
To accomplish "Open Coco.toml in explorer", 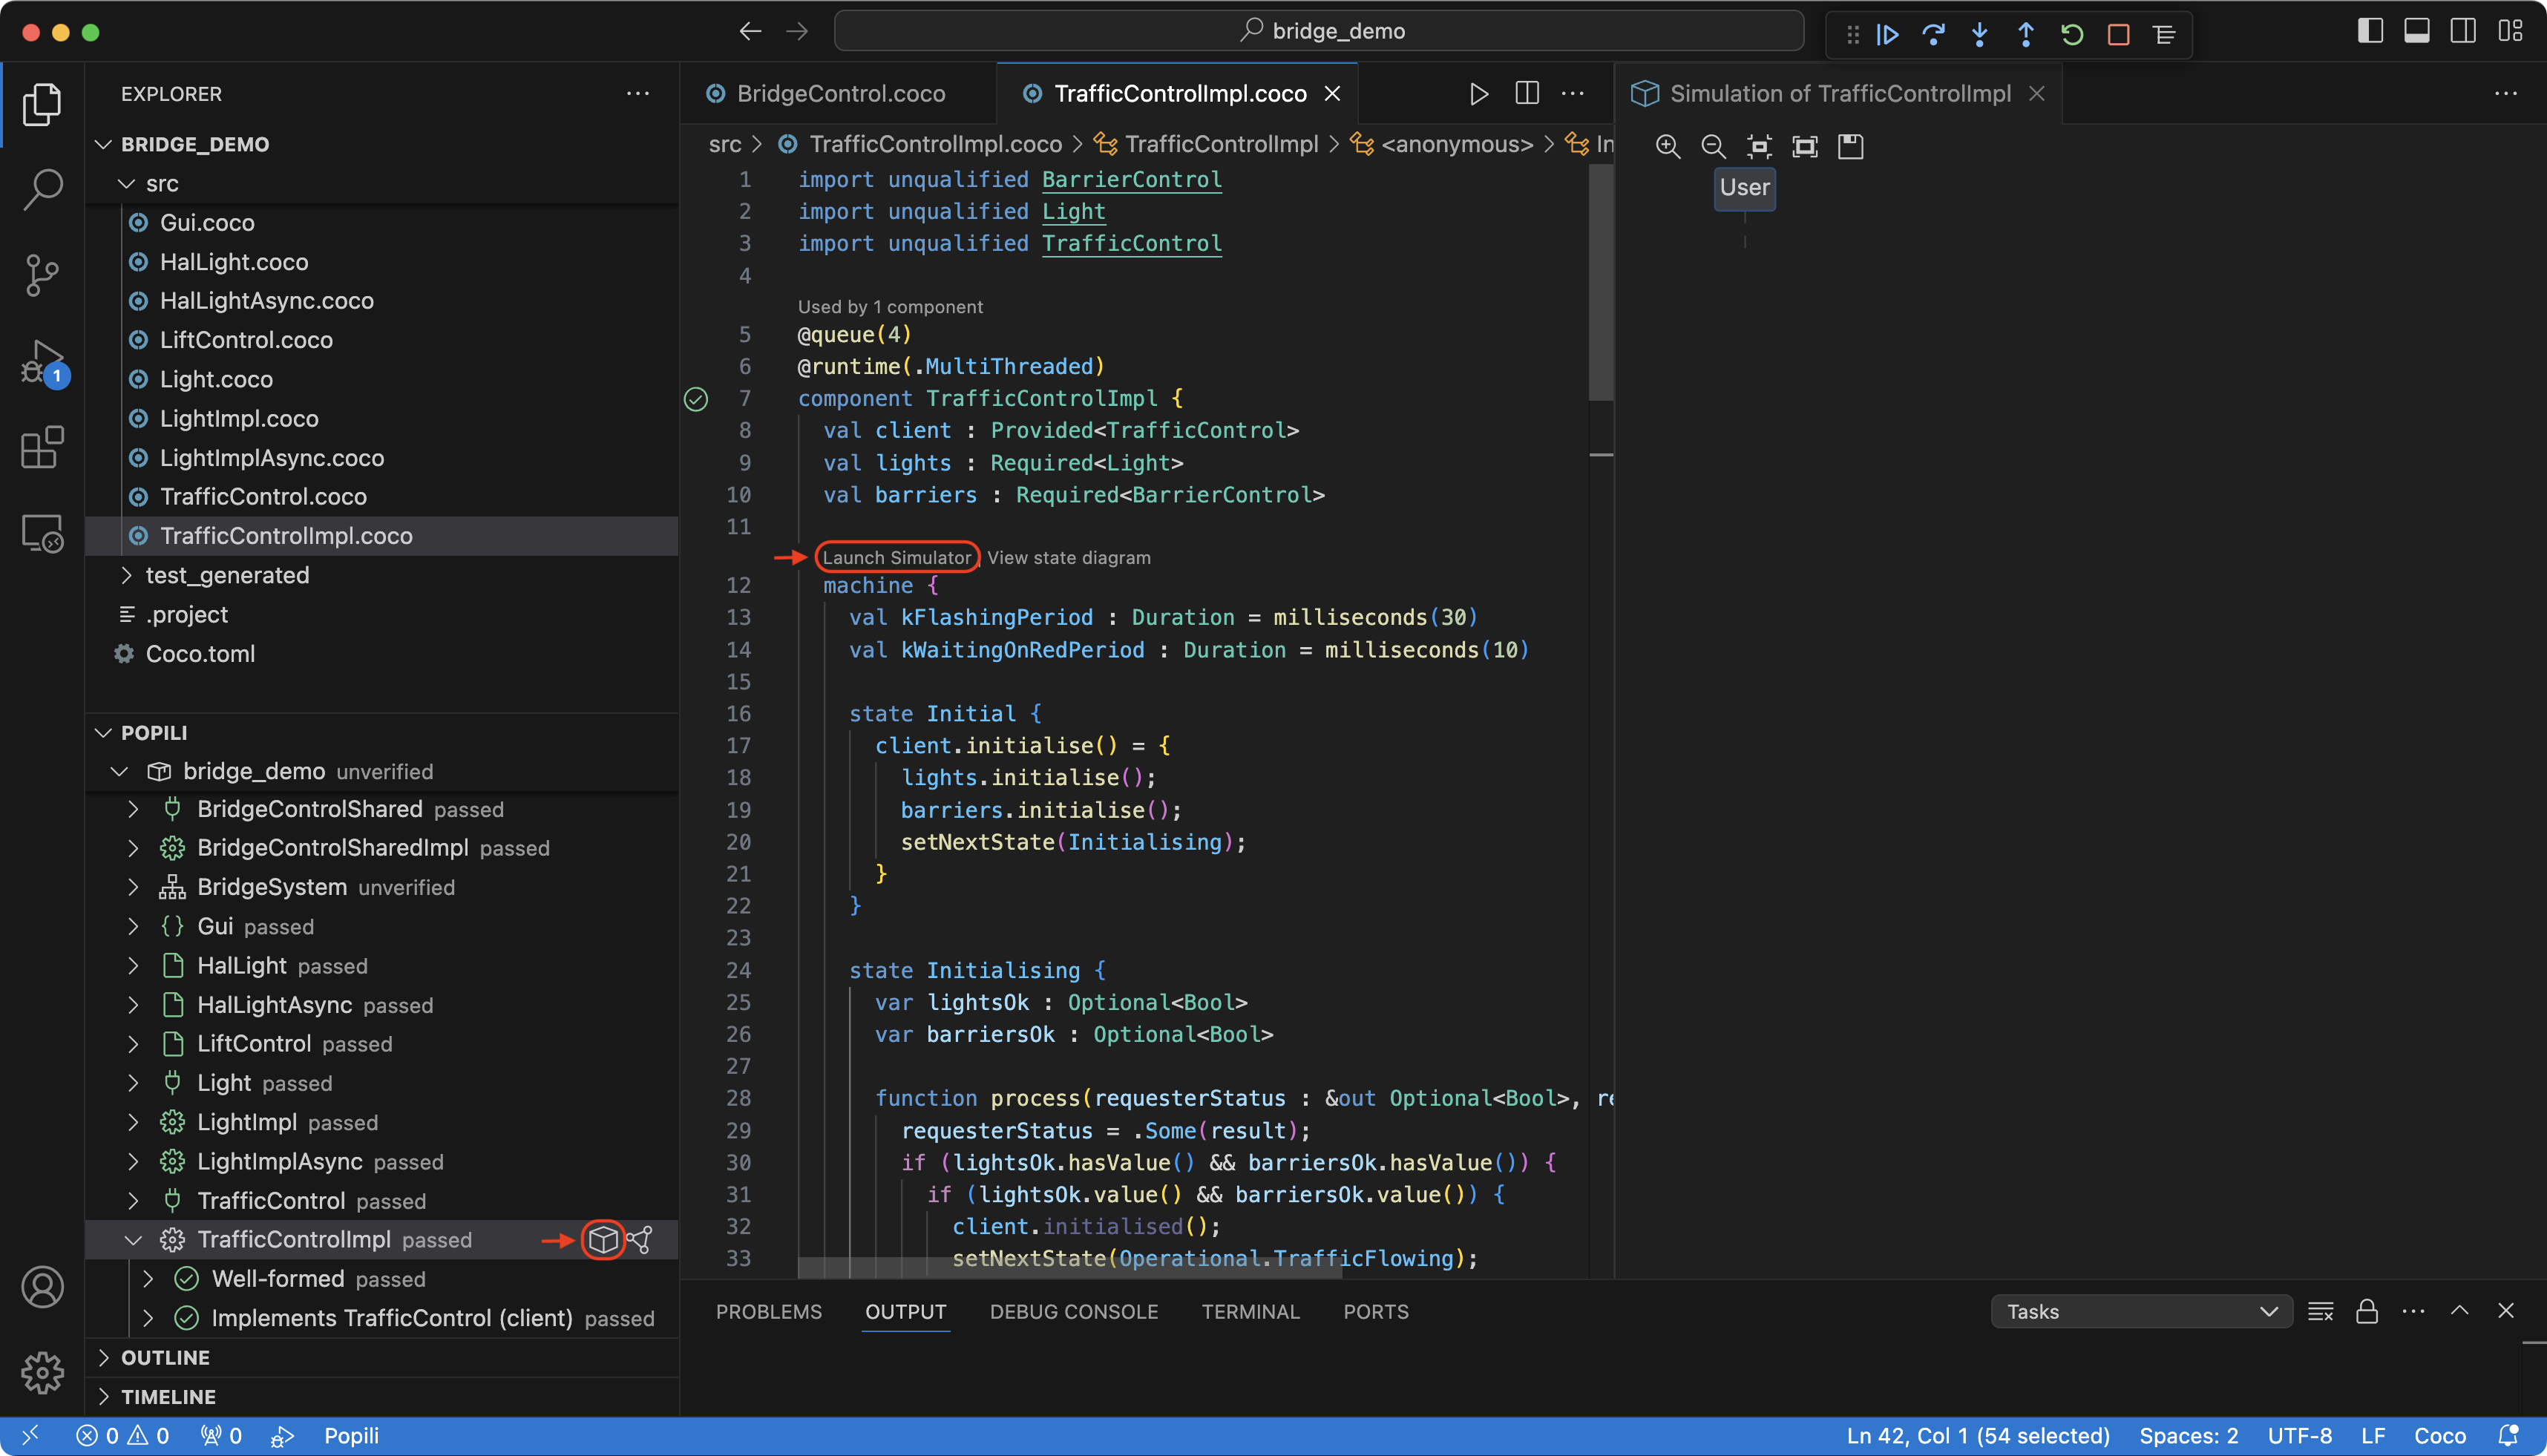I will pos(200,653).
